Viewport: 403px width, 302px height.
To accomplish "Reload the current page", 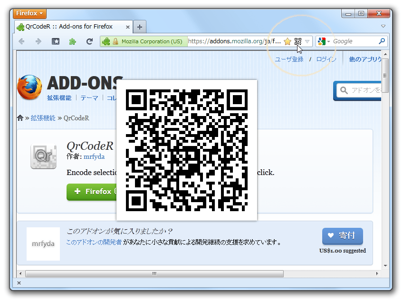I will coord(89,41).
